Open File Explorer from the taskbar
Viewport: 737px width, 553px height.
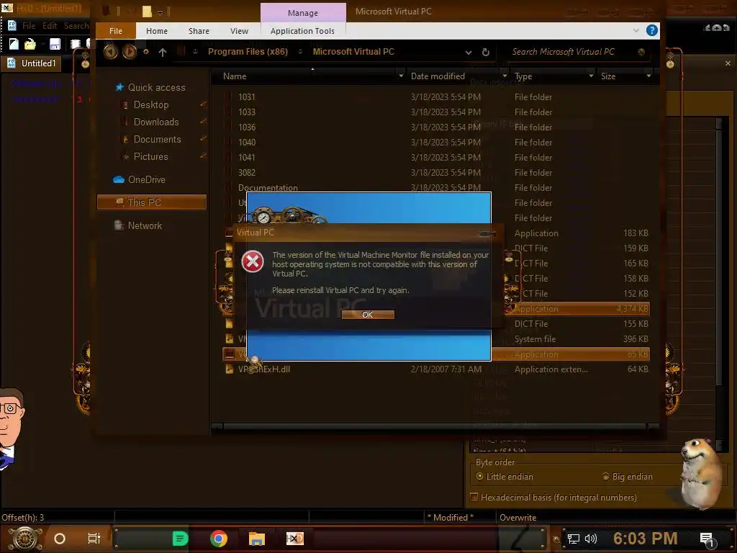tap(257, 539)
